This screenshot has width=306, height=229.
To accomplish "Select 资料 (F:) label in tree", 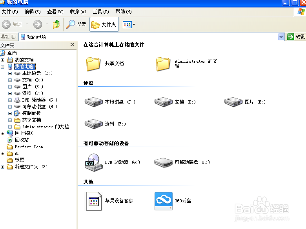I will point(33,93).
